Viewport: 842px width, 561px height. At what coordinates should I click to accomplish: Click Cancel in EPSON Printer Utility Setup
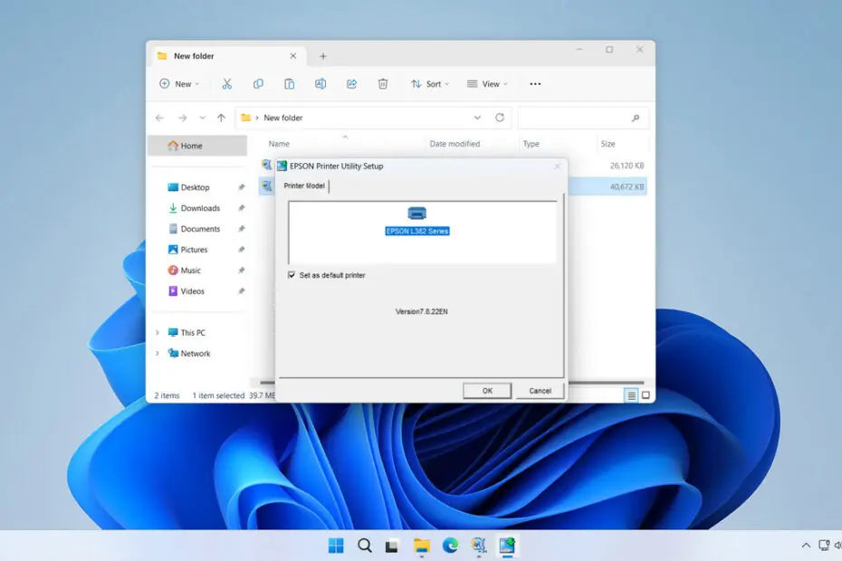[541, 391]
